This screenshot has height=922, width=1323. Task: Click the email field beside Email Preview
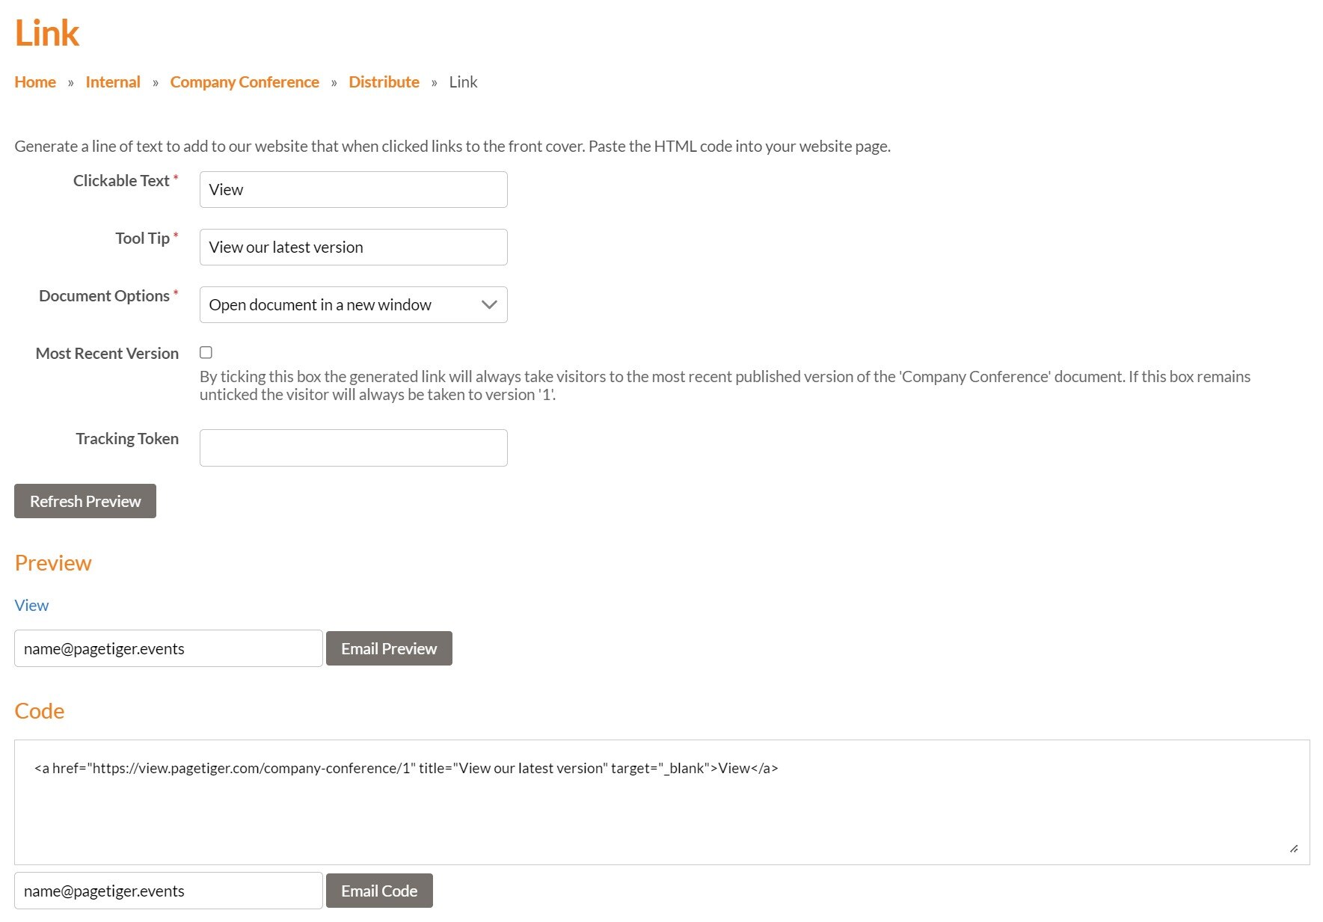[x=168, y=648]
